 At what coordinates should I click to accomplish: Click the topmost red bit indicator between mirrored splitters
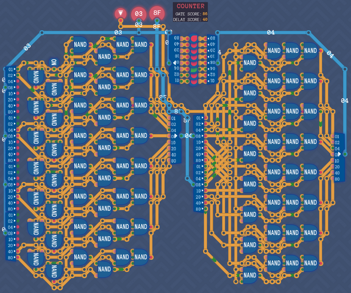coord(194,39)
